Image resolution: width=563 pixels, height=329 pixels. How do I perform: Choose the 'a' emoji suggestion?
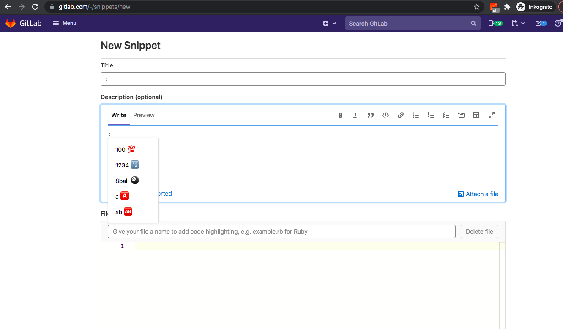133,196
